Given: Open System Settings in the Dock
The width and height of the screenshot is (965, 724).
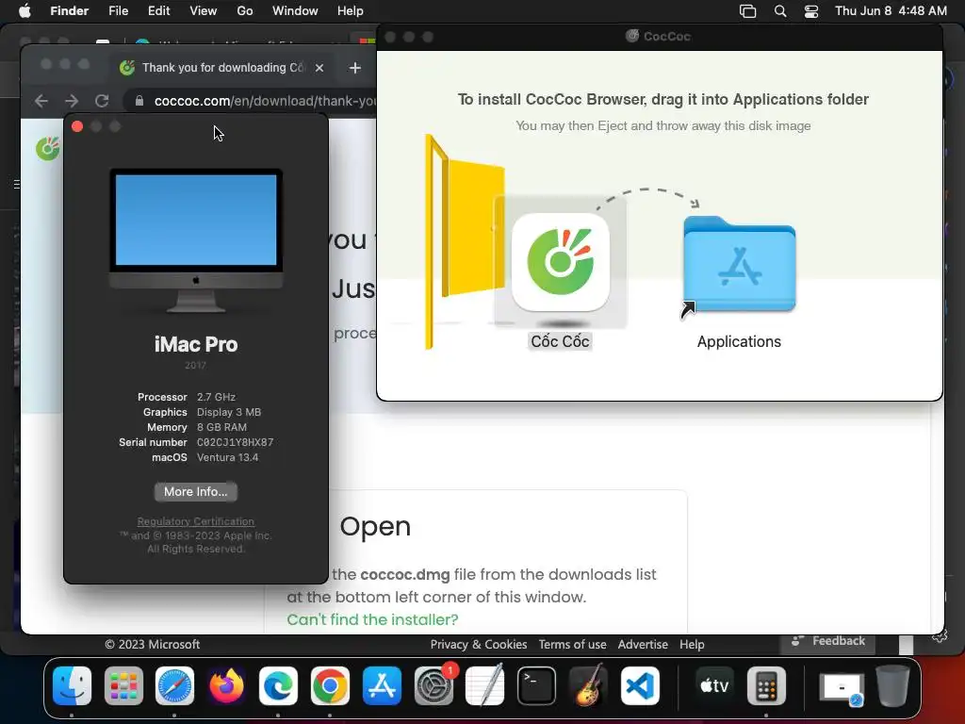Looking at the screenshot, I should pyautogui.click(x=433, y=685).
